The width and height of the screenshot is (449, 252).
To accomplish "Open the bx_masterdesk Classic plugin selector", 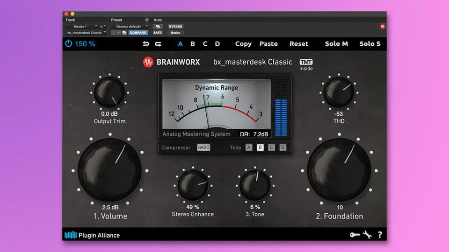I will tap(86, 33).
